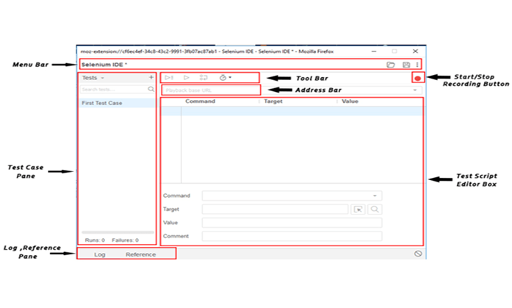Switch to the Reference tab
Image resolution: width=512 pixels, height=308 pixels.
(x=140, y=254)
